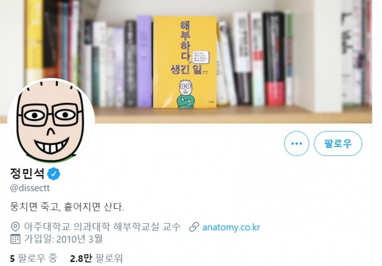Screen dimensions: 382x266
Task: Click the purple book beside the yellow book
Action: (144, 61)
